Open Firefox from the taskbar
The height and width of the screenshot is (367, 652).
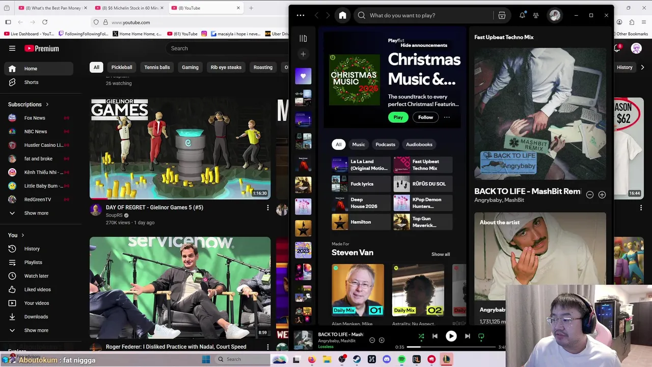pyautogui.click(x=312, y=359)
